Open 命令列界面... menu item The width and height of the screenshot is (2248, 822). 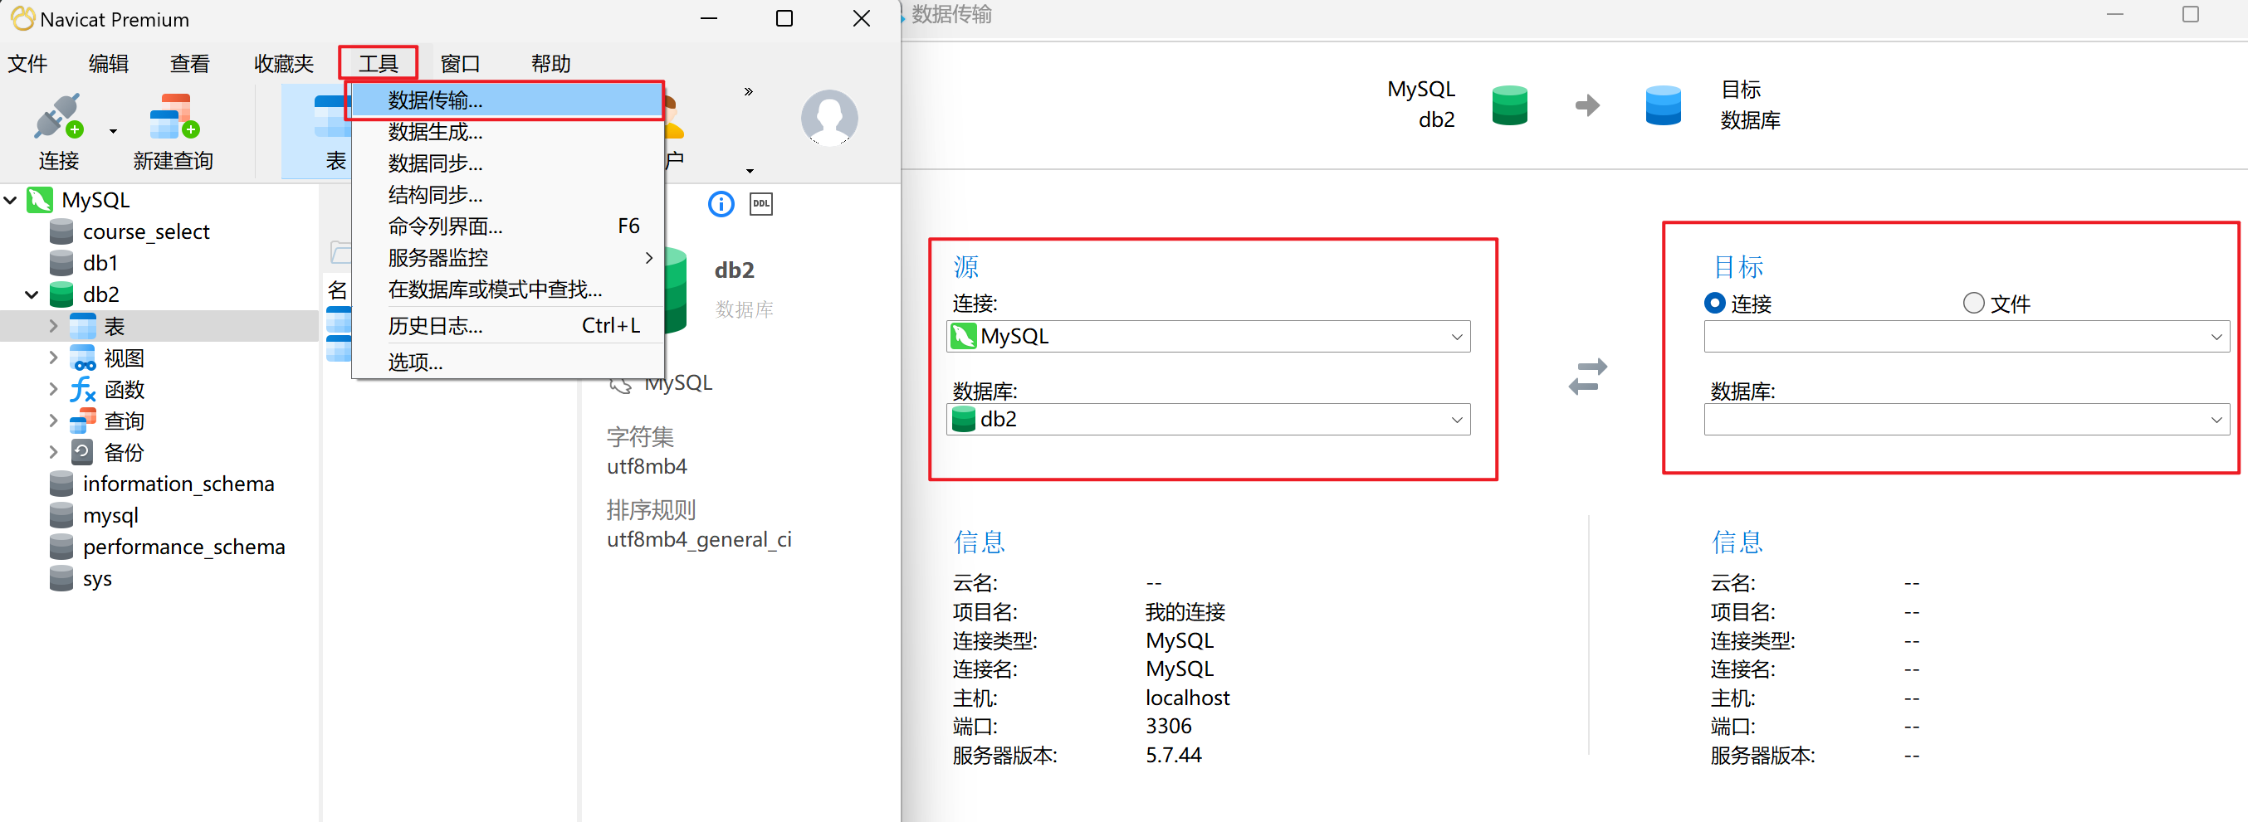click(506, 226)
